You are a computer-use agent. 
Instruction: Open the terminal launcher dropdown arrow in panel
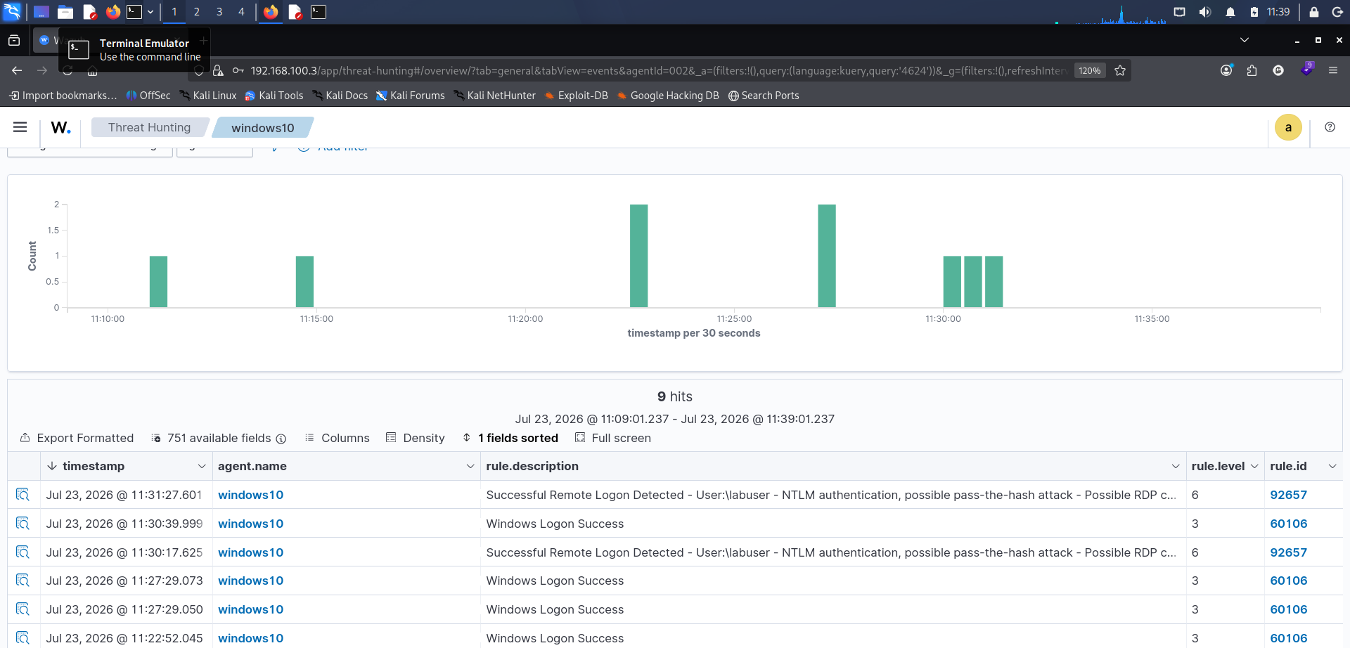(150, 12)
